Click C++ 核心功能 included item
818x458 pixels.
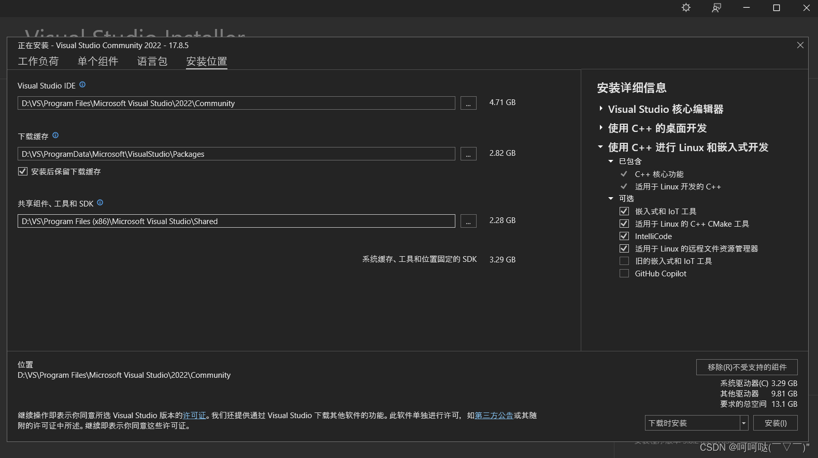(659, 174)
